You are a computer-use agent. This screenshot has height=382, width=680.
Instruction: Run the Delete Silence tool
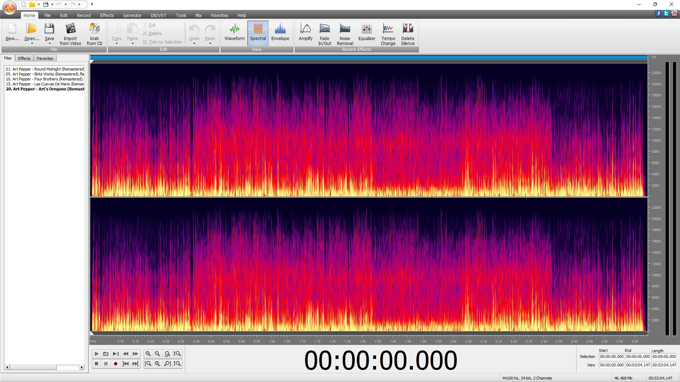point(408,34)
